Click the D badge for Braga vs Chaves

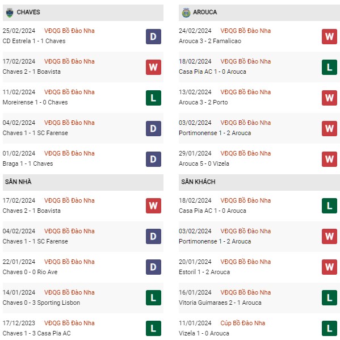tap(153, 159)
